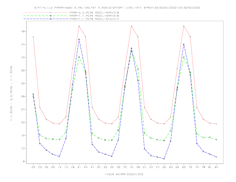Click red O.O_MEAN plus marker at hour 00
This screenshot has width=236, height=182.
(x=33, y=37)
